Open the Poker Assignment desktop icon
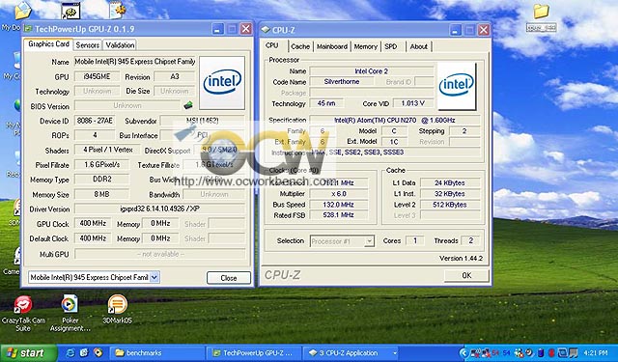The height and width of the screenshot is (362, 618). coord(70,314)
